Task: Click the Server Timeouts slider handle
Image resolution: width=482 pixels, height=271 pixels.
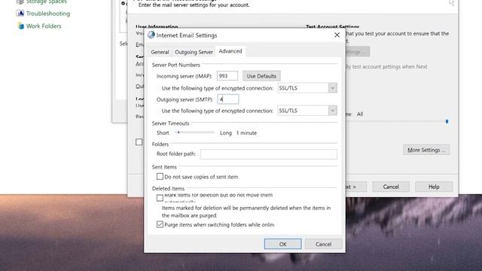Action: (178, 132)
